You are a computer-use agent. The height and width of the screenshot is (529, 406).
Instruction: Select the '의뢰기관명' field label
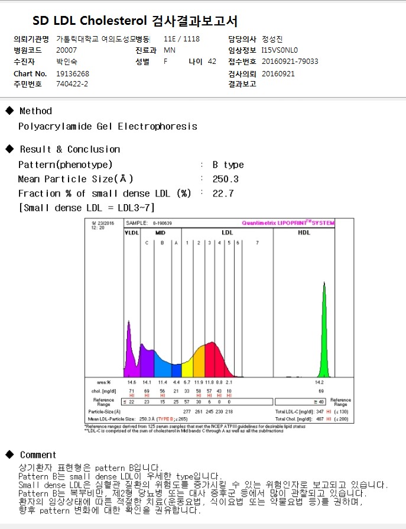[x=31, y=39]
